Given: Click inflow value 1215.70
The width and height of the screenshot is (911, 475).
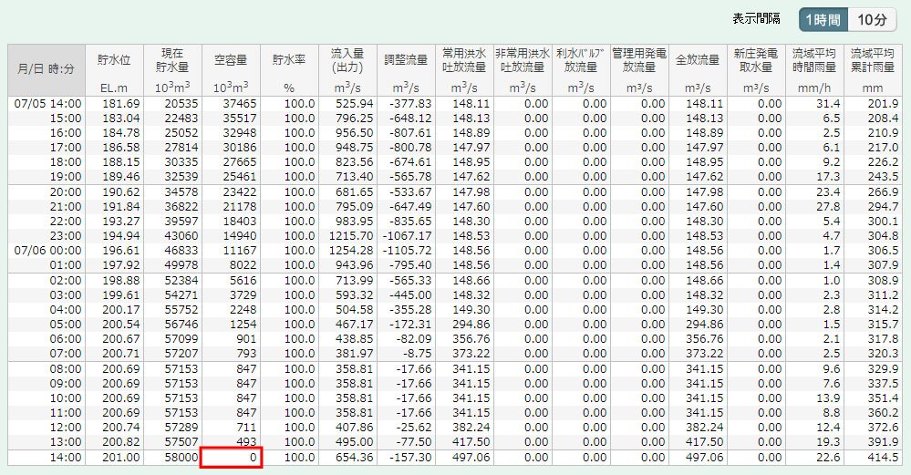Looking at the screenshot, I should [351, 236].
